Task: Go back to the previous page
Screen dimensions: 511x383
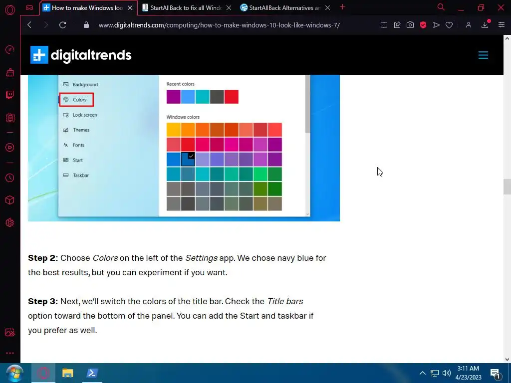Action: (x=29, y=25)
